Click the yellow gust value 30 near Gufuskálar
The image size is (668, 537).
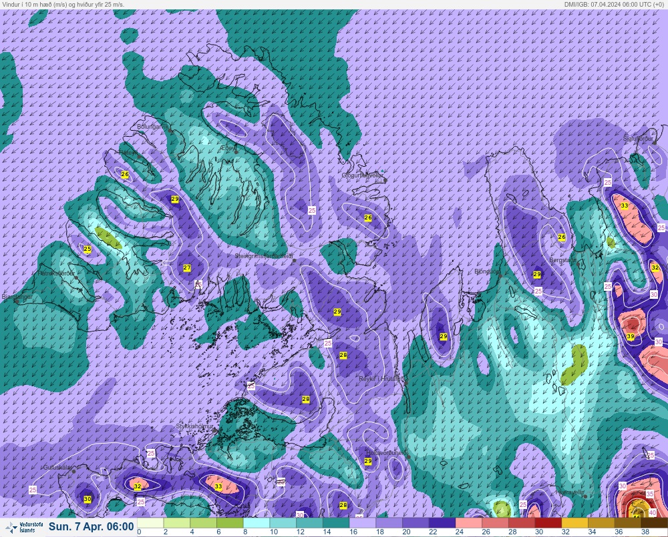point(88,499)
